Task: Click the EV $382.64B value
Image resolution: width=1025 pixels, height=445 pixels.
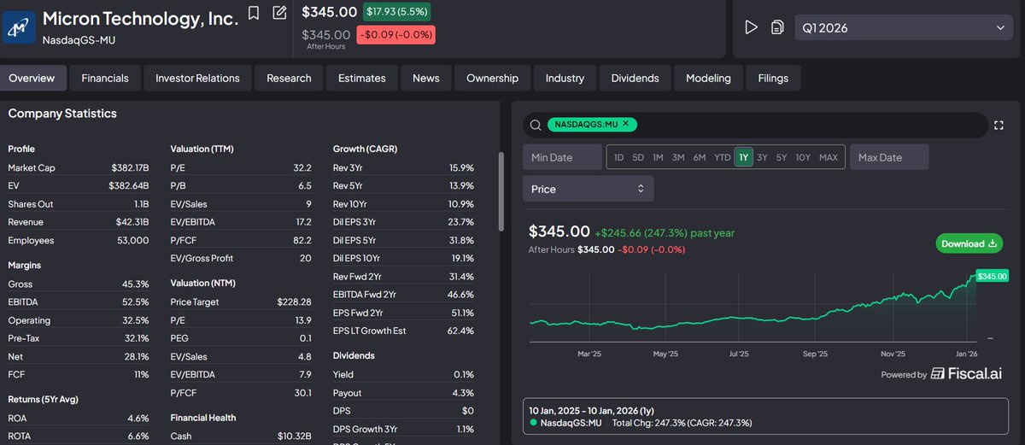Action: 130,185
